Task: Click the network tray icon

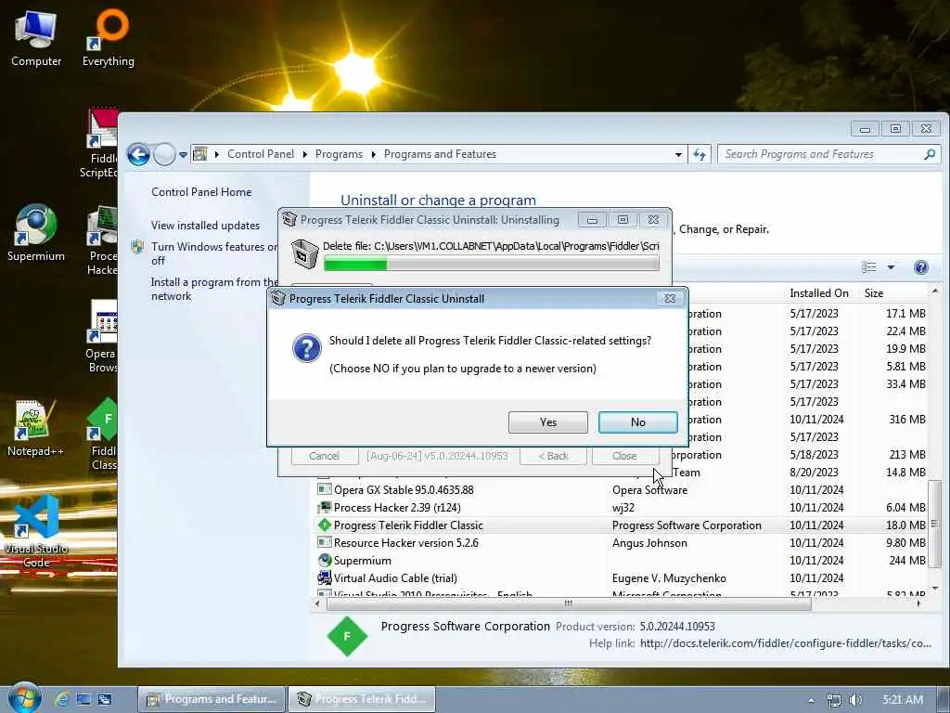Action: pyautogui.click(x=834, y=700)
